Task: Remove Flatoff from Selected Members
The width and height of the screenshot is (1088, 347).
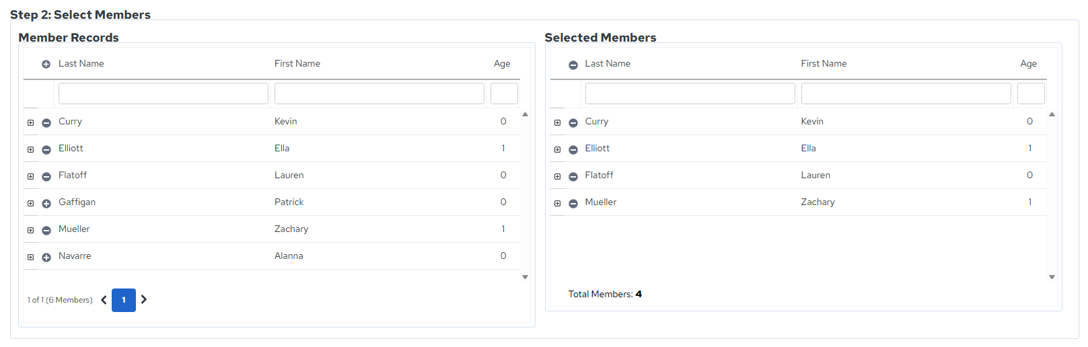Action: 573,177
